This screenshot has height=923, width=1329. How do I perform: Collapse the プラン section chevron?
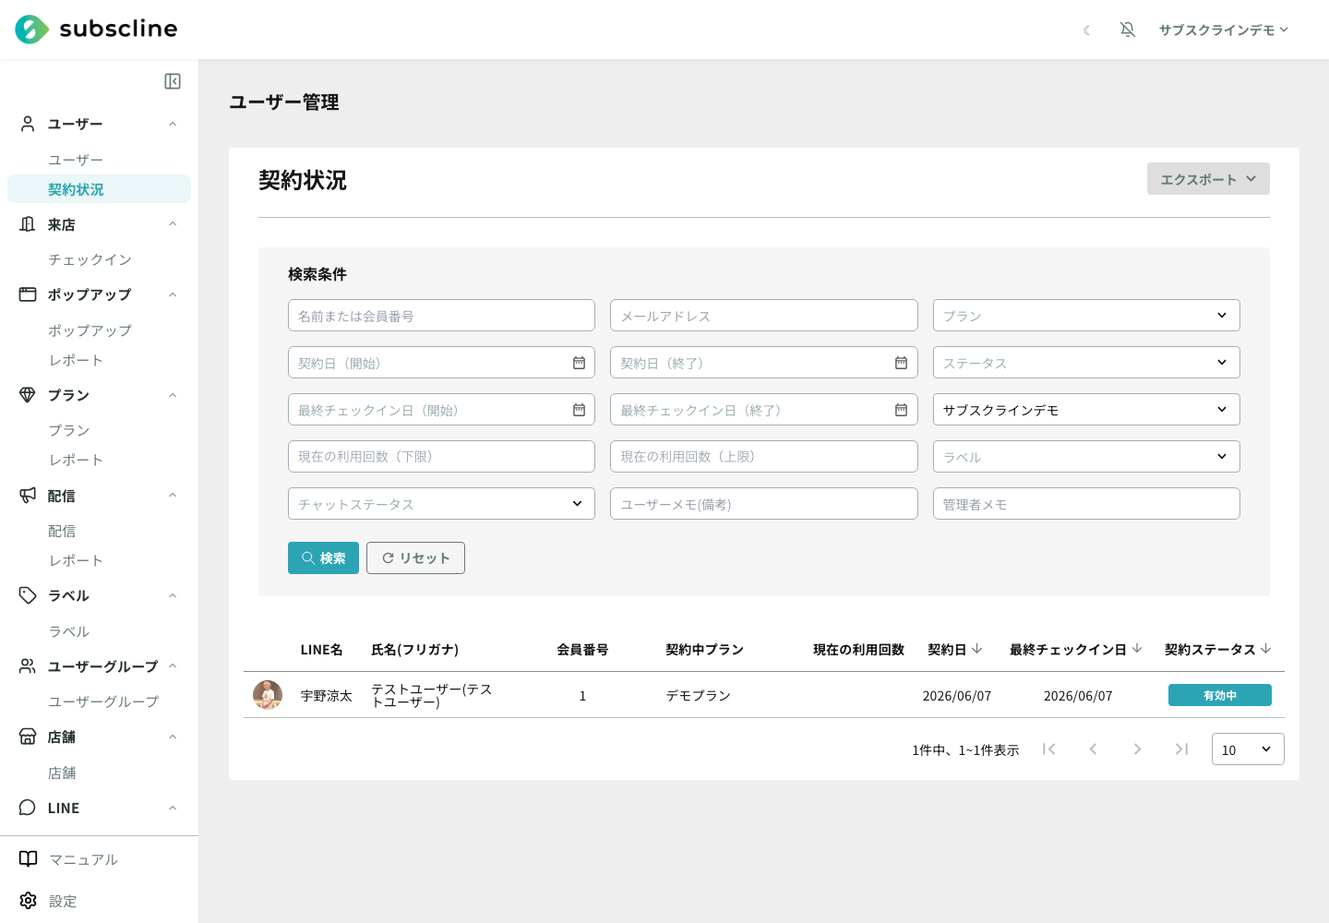pyautogui.click(x=173, y=395)
